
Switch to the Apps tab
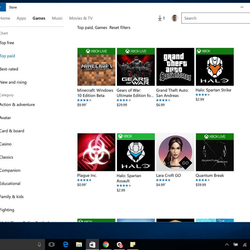point(21,18)
